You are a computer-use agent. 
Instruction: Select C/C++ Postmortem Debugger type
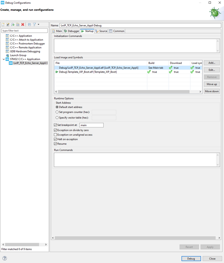pyautogui.click(x=27, y=43)
